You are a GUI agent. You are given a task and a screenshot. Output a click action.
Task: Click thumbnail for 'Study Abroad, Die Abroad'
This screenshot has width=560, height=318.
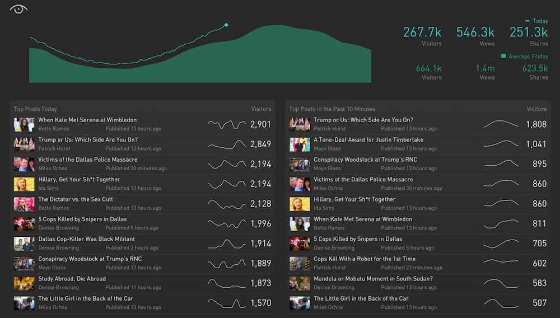(24, 283)
